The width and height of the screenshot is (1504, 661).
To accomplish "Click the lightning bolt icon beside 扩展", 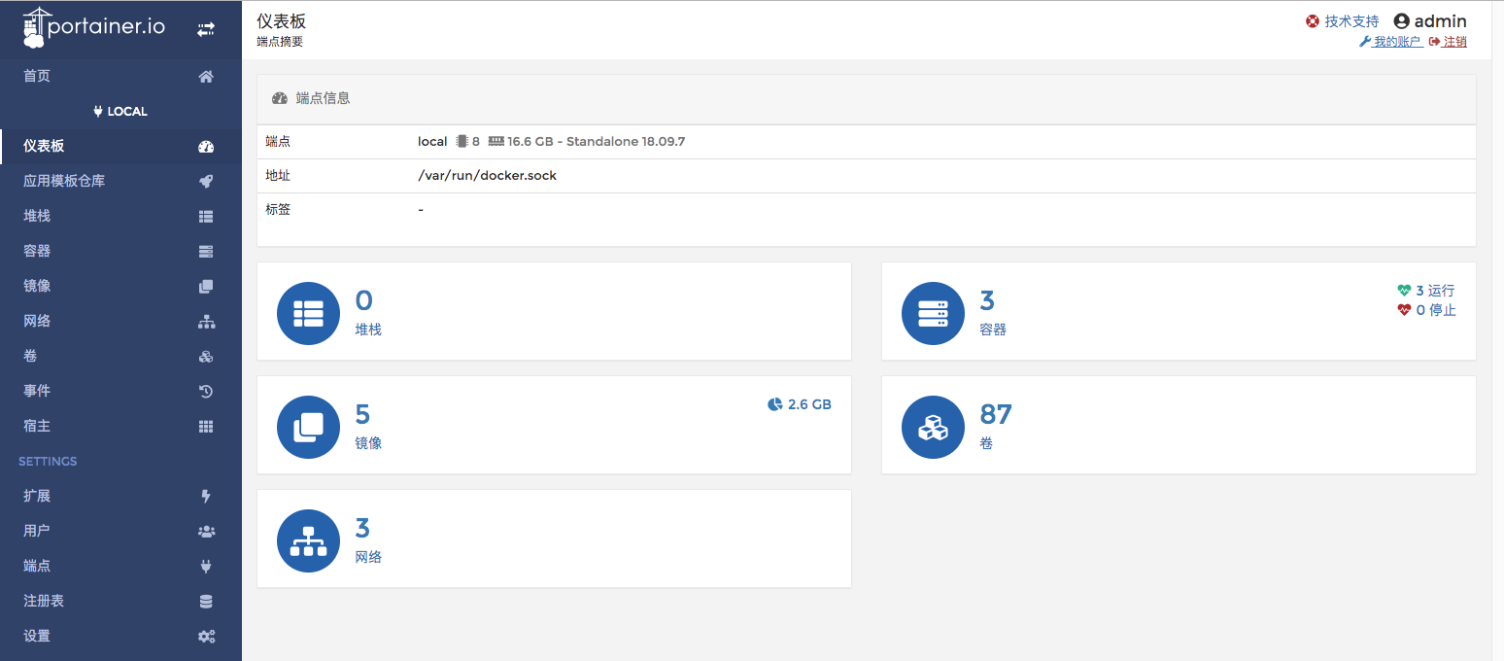I will (205, 497).
